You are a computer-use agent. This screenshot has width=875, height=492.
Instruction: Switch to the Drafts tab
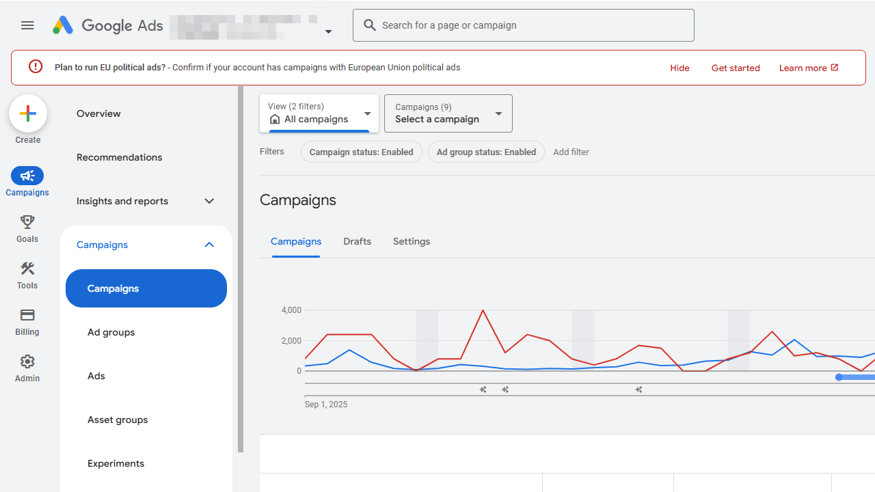click(357, 241)
